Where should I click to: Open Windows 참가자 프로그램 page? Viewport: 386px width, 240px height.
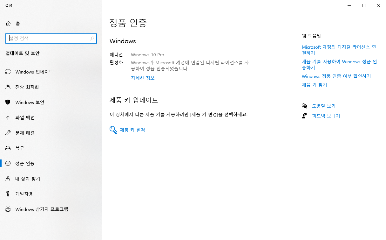click(51, 209)
